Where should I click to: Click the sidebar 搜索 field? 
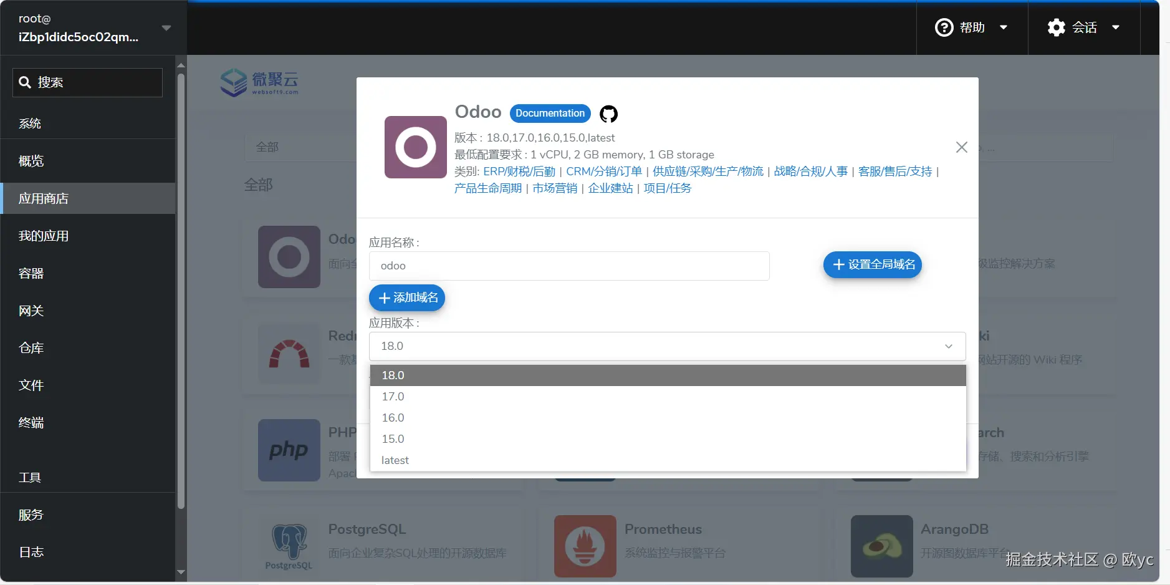pyautogui.click(x=87, y=82)
